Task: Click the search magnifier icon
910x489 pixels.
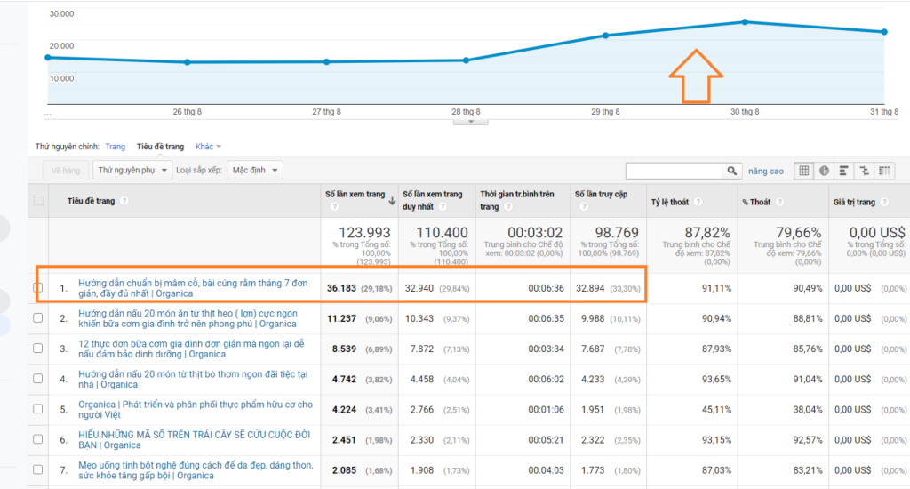Action: click(733, 171)
